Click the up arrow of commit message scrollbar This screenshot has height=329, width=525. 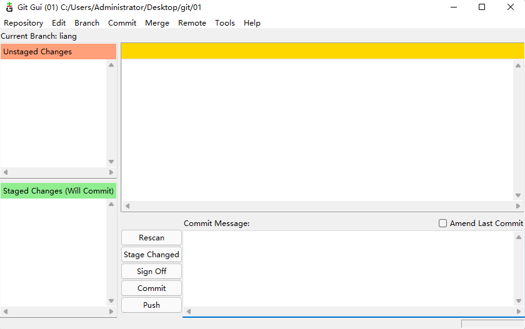(519, 237)
